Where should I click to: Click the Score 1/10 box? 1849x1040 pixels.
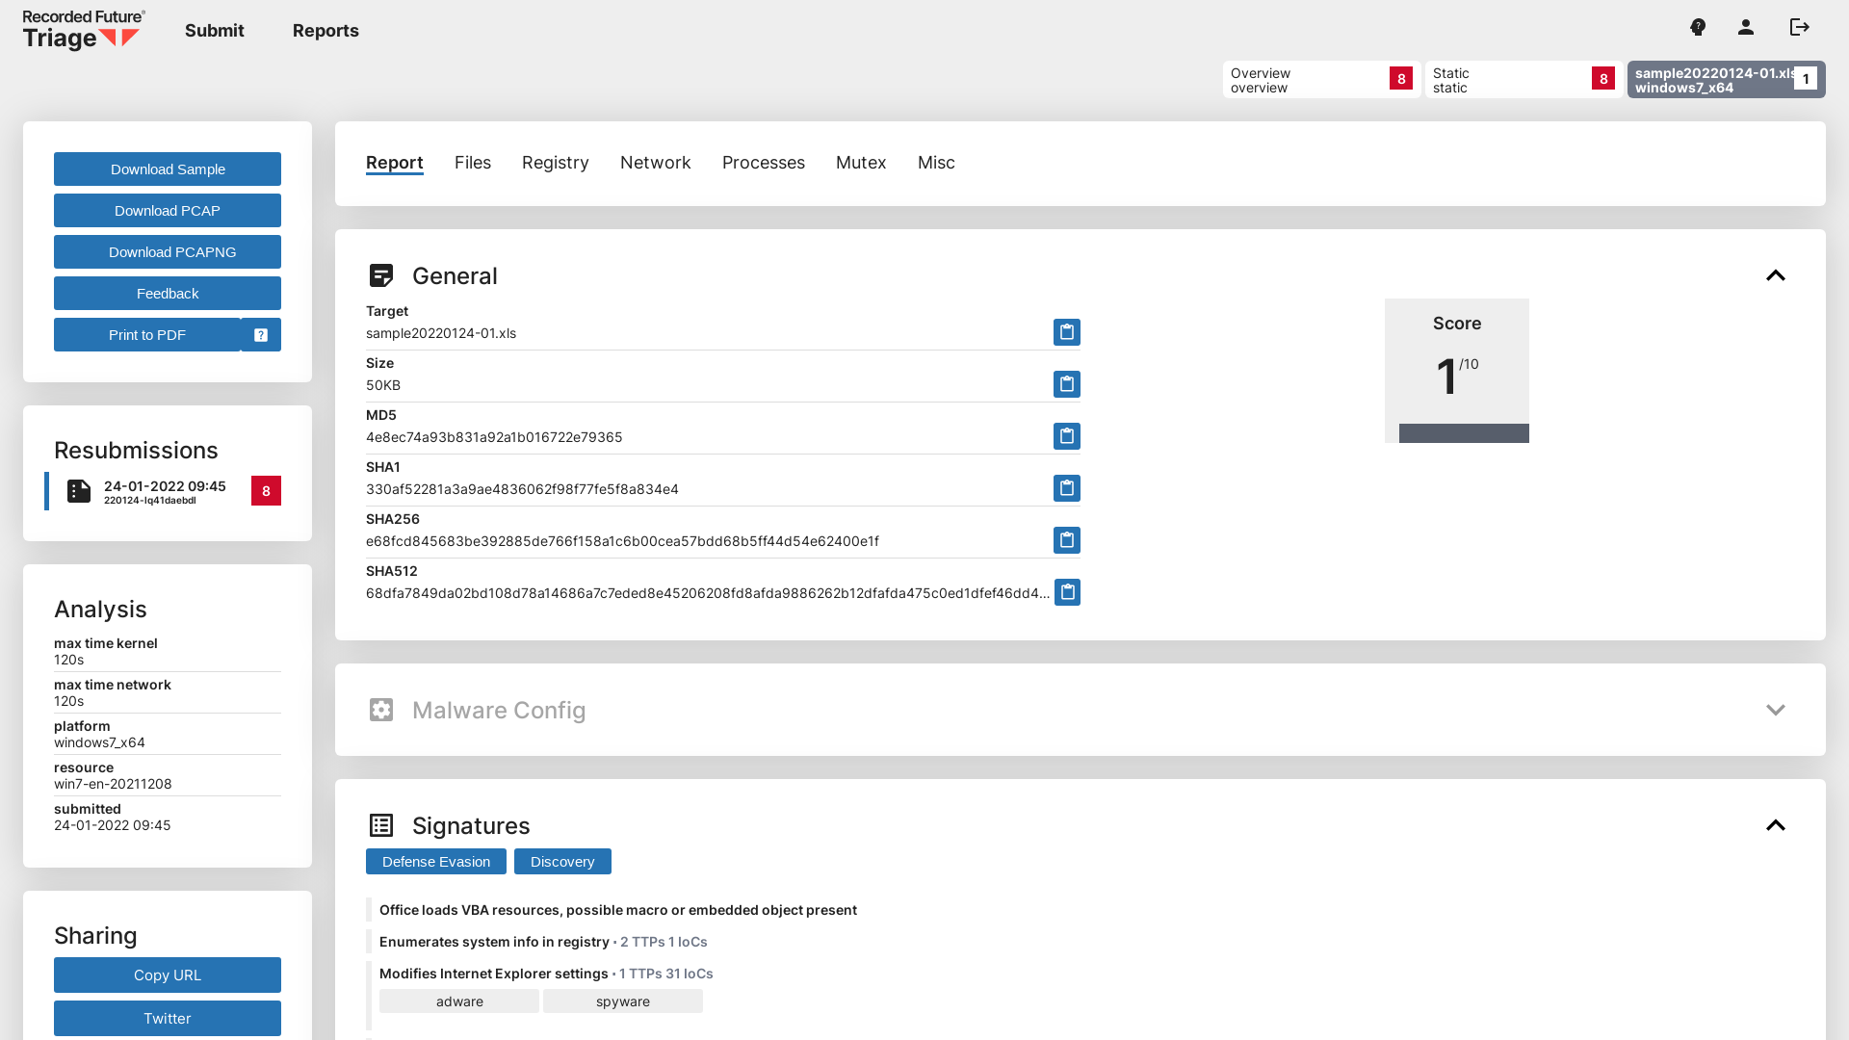(1457, 371)
